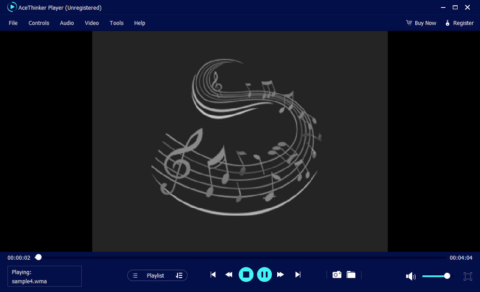
Task: Open the Help menu
Action: pos(140,23)
